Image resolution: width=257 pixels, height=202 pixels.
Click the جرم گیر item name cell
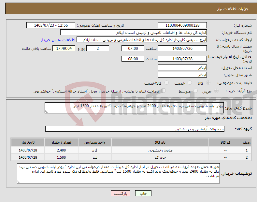[160, 157]
